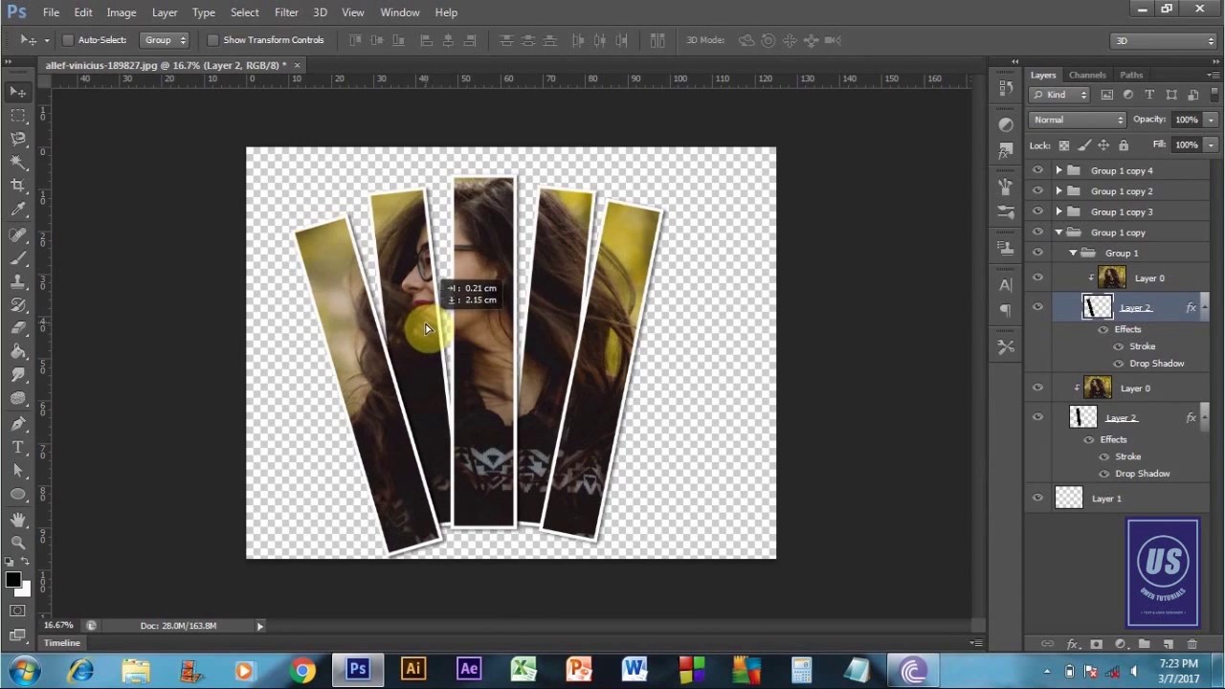Toggle lock all icon in Layers panel

pos(1124,145)
